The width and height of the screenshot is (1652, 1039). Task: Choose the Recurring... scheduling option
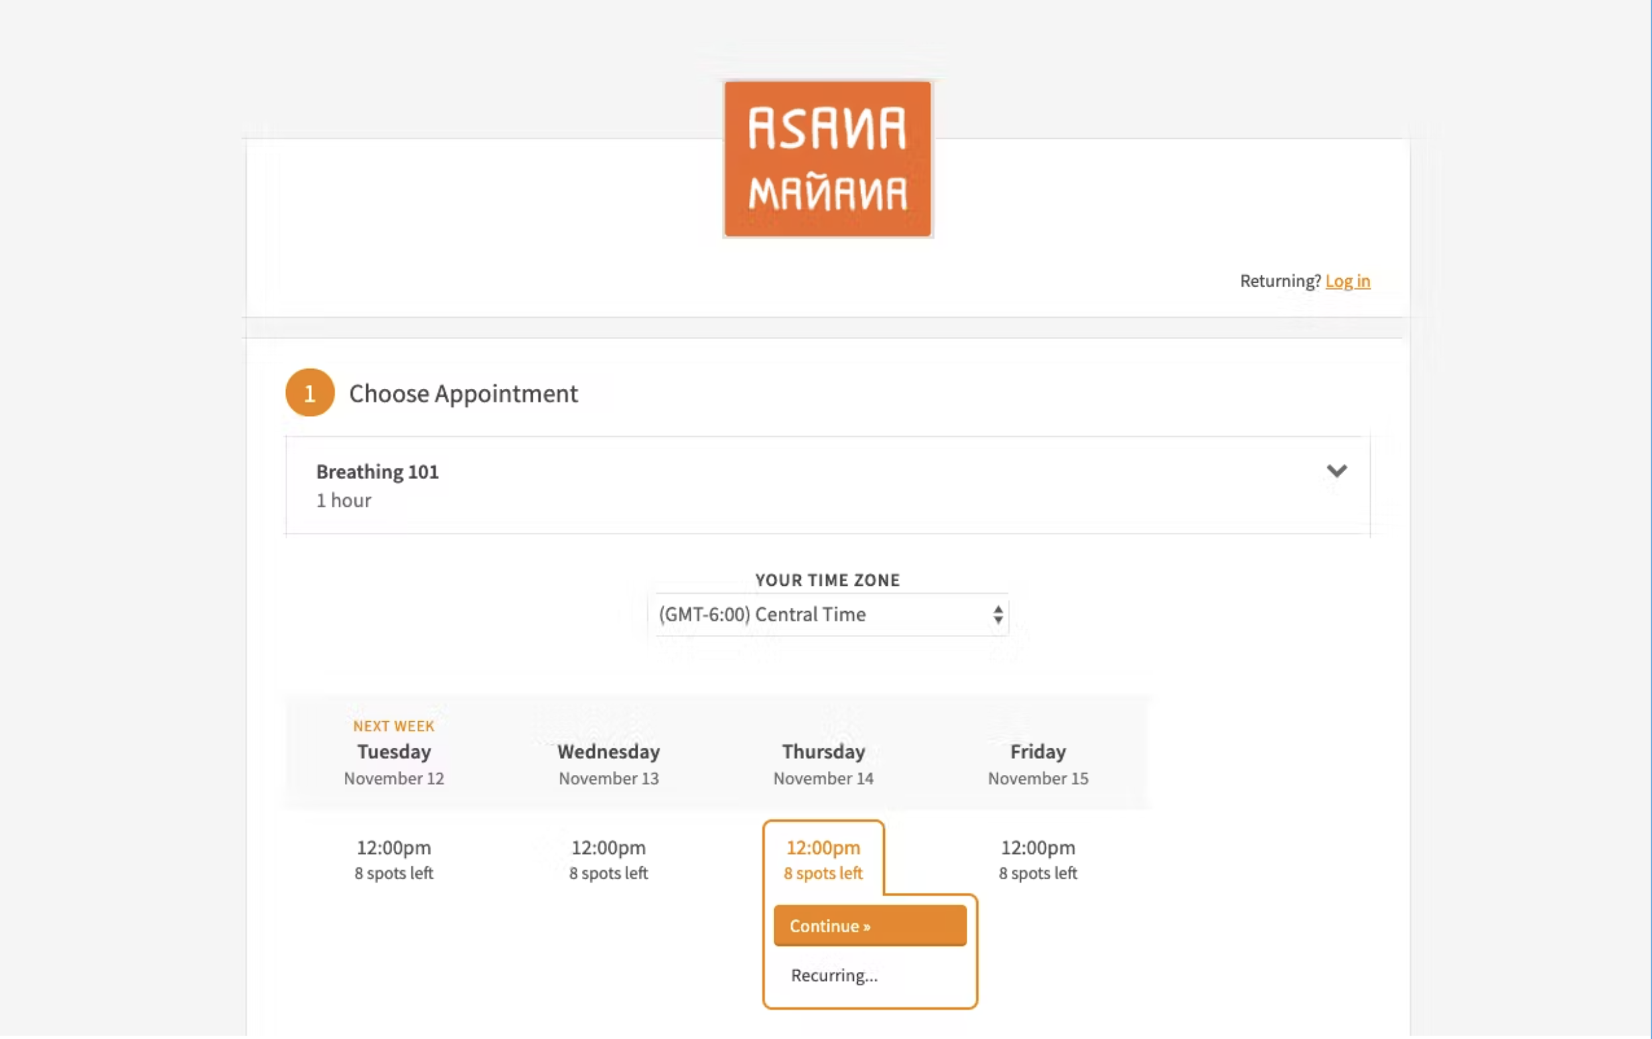coord(833,975)
